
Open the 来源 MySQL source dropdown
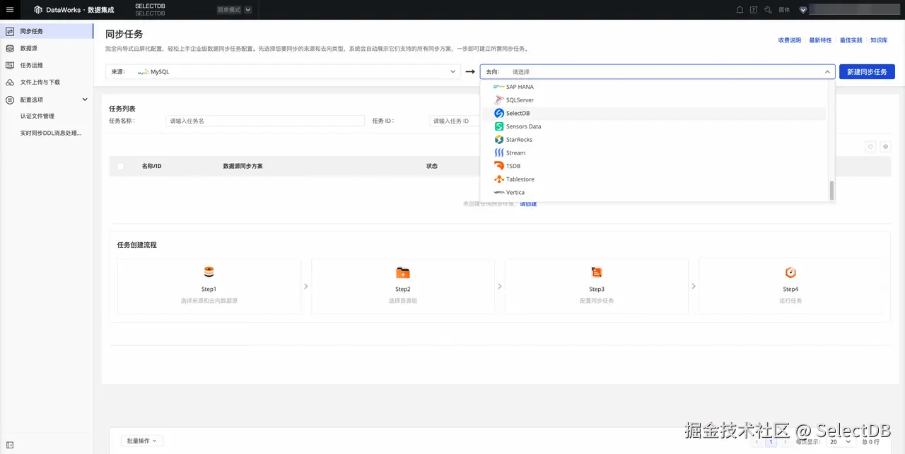[x=283, y=71]
